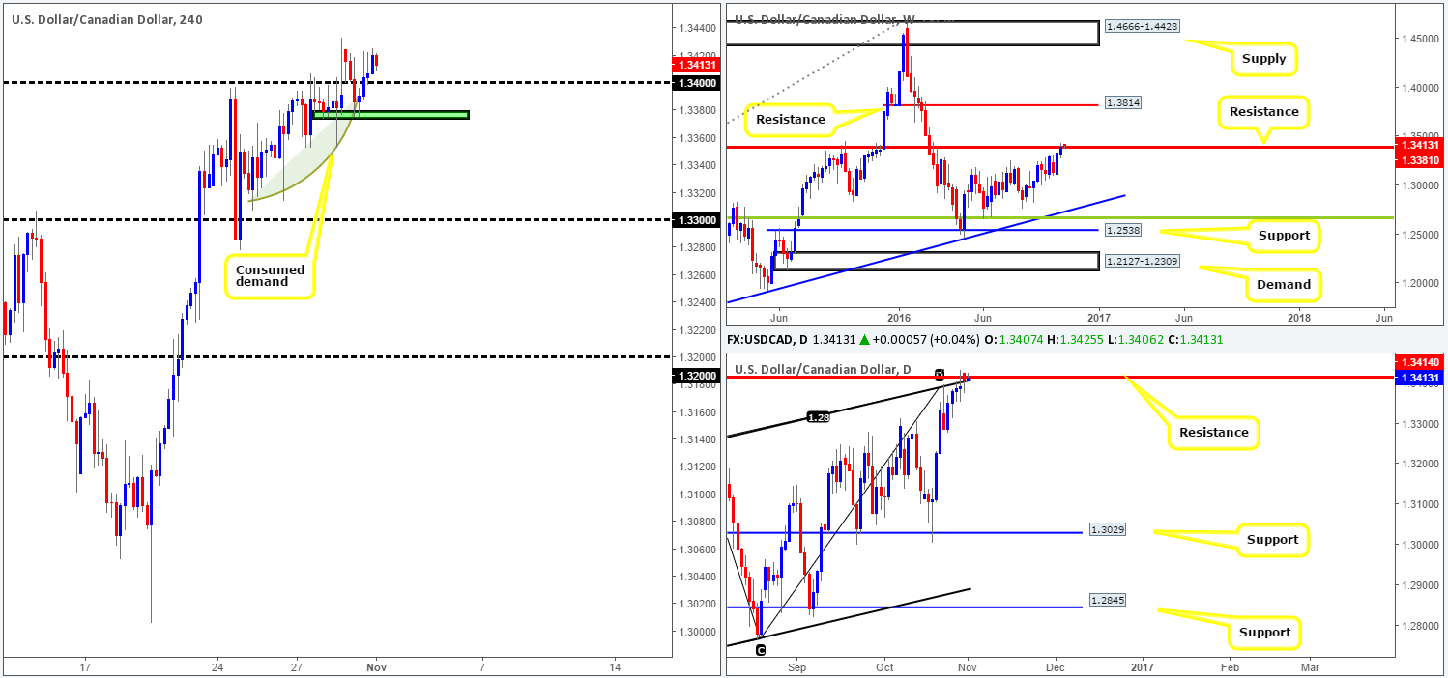This screenshot has height=678, width=1448.
Task: Select the red 1.34140 price tag on the daily axis
Action: 1419,361
